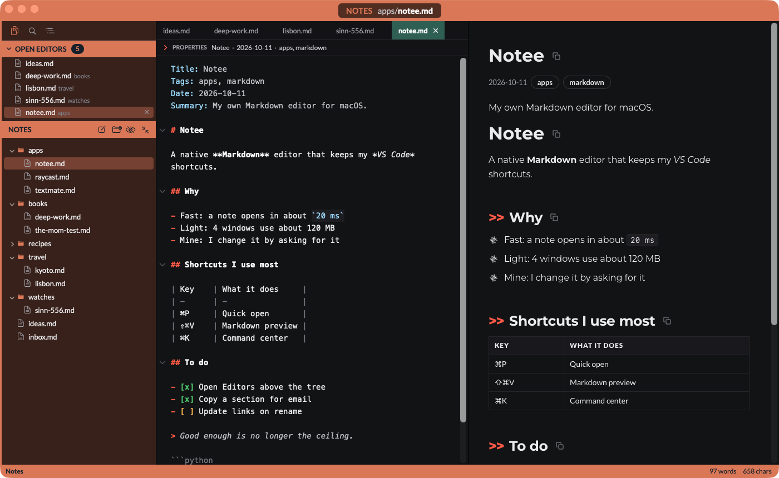This screenshot has width=779, height=478.
Task: Click the markdown tag pill in preview
Action: pyautogui.click(x=586, y=82)
